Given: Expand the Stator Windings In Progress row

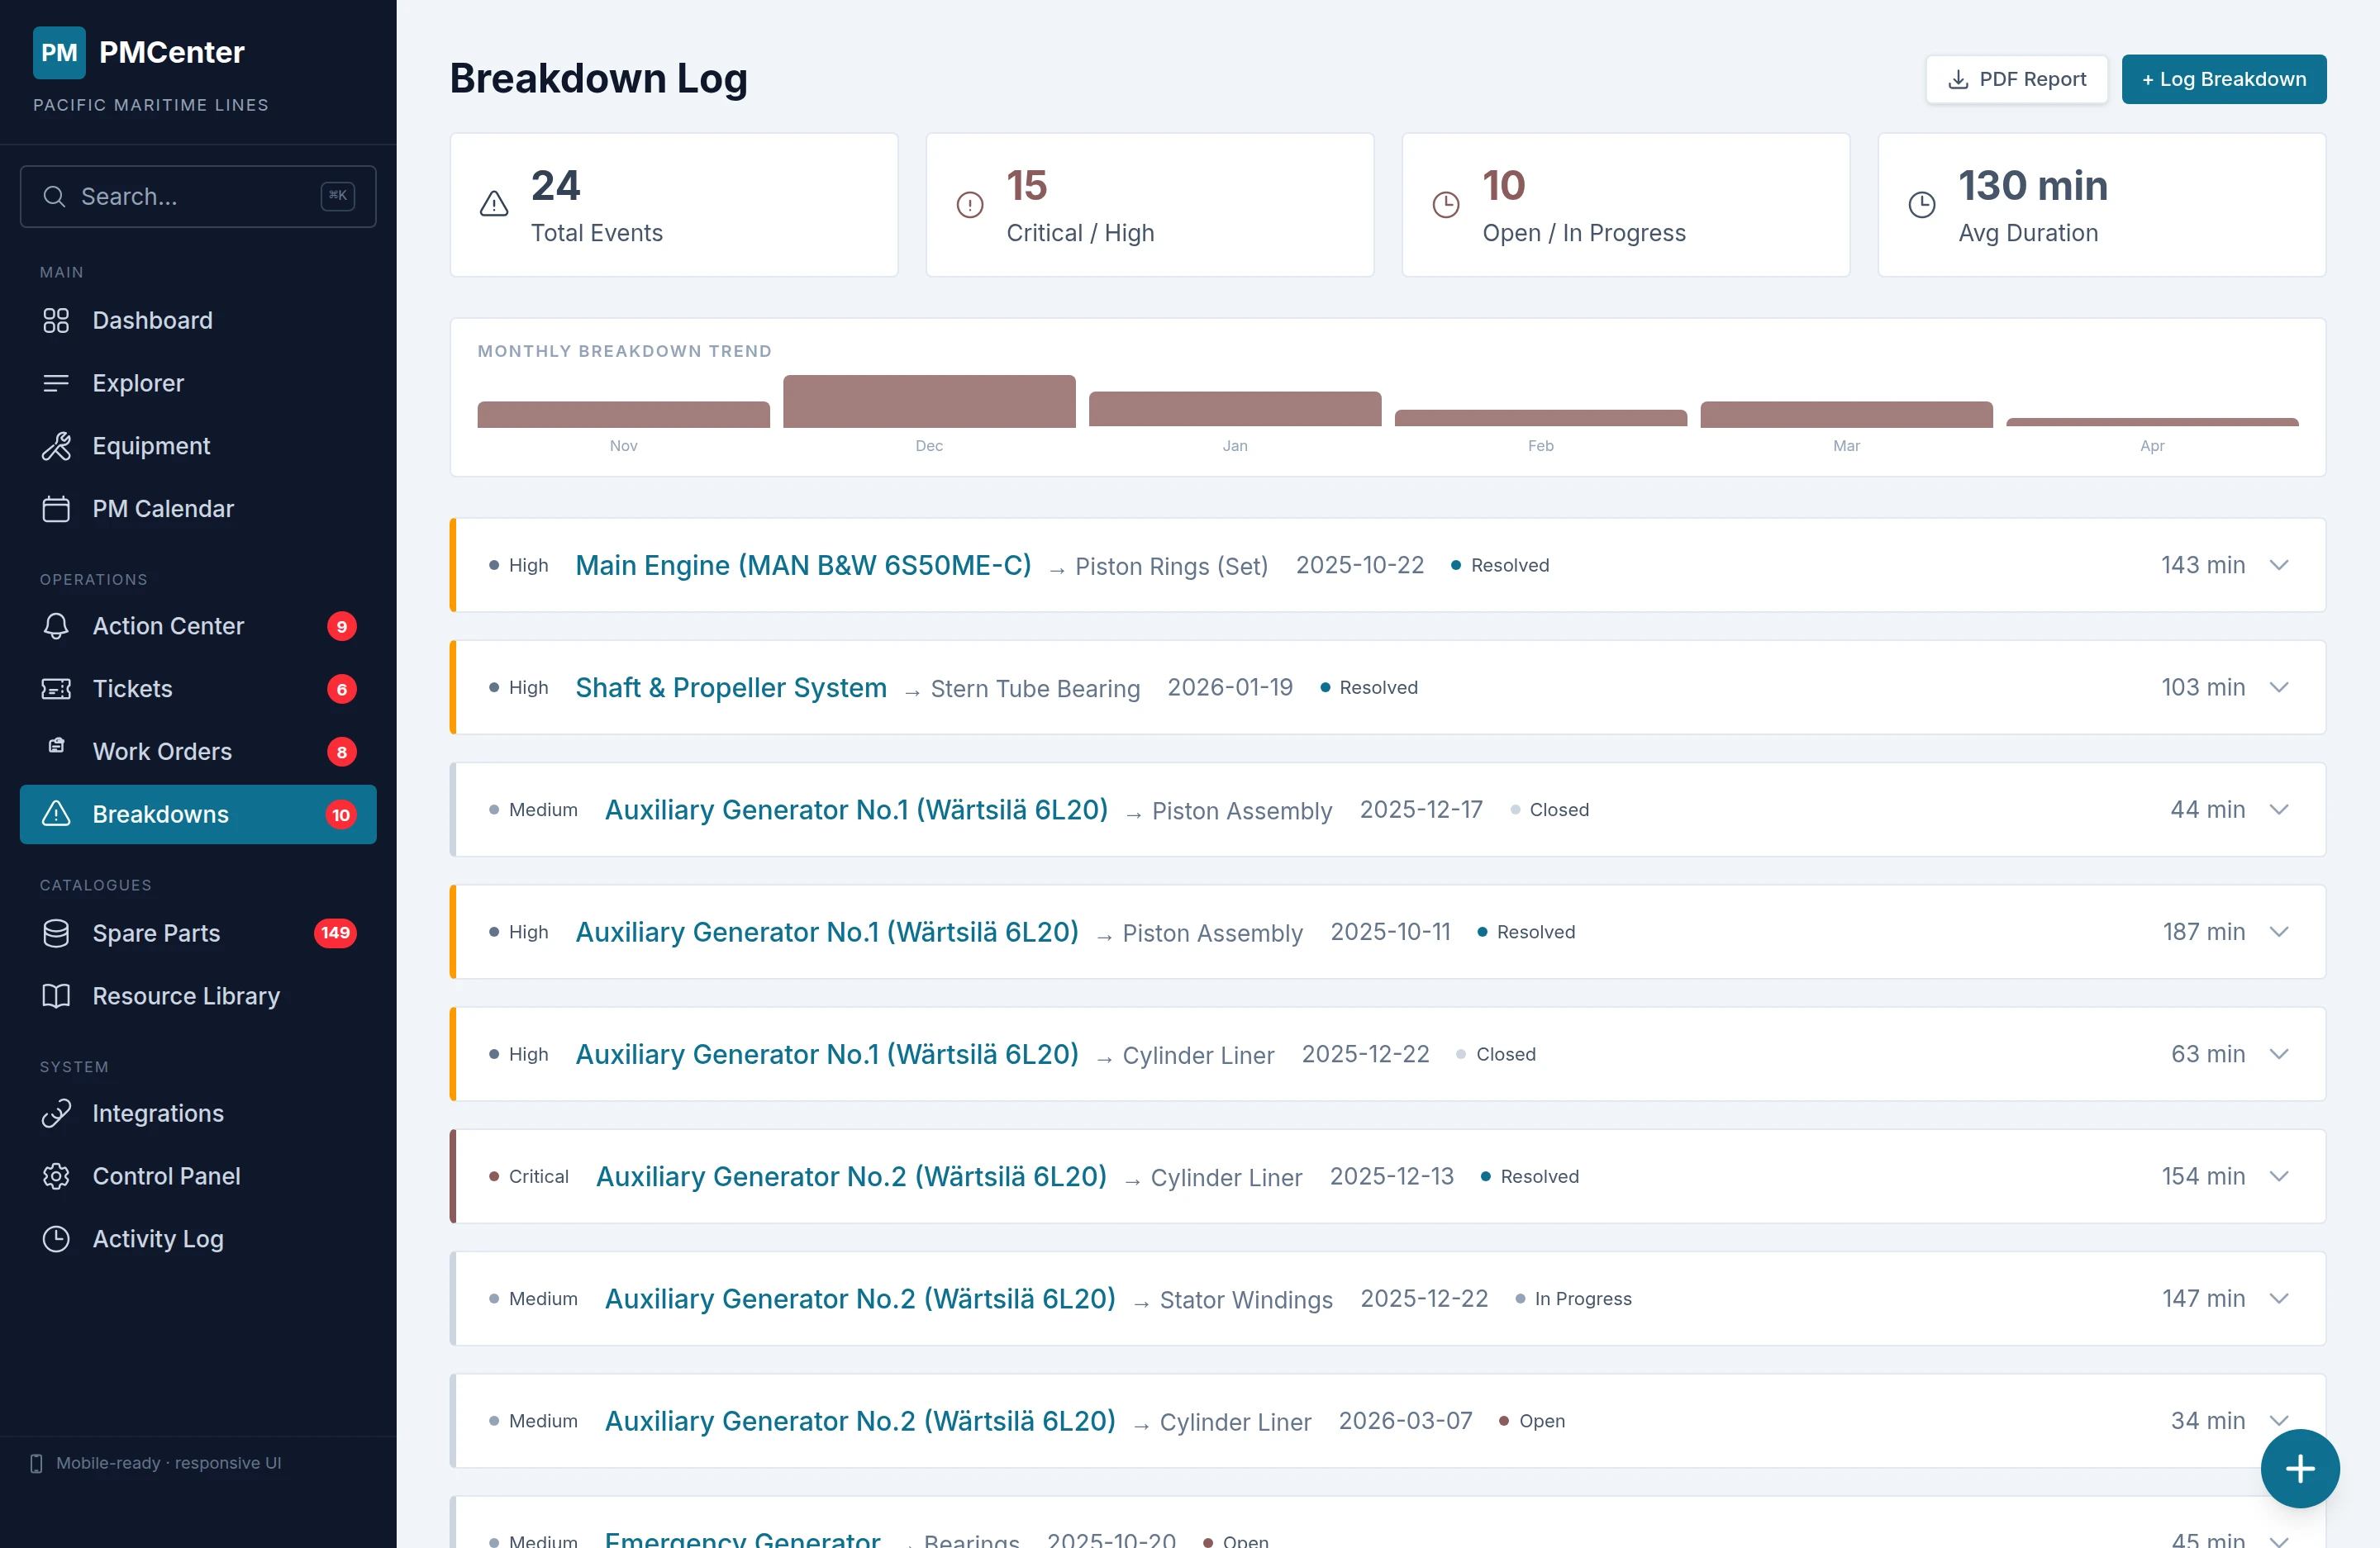Looking at the screenshot, I should [2279, 1299].
